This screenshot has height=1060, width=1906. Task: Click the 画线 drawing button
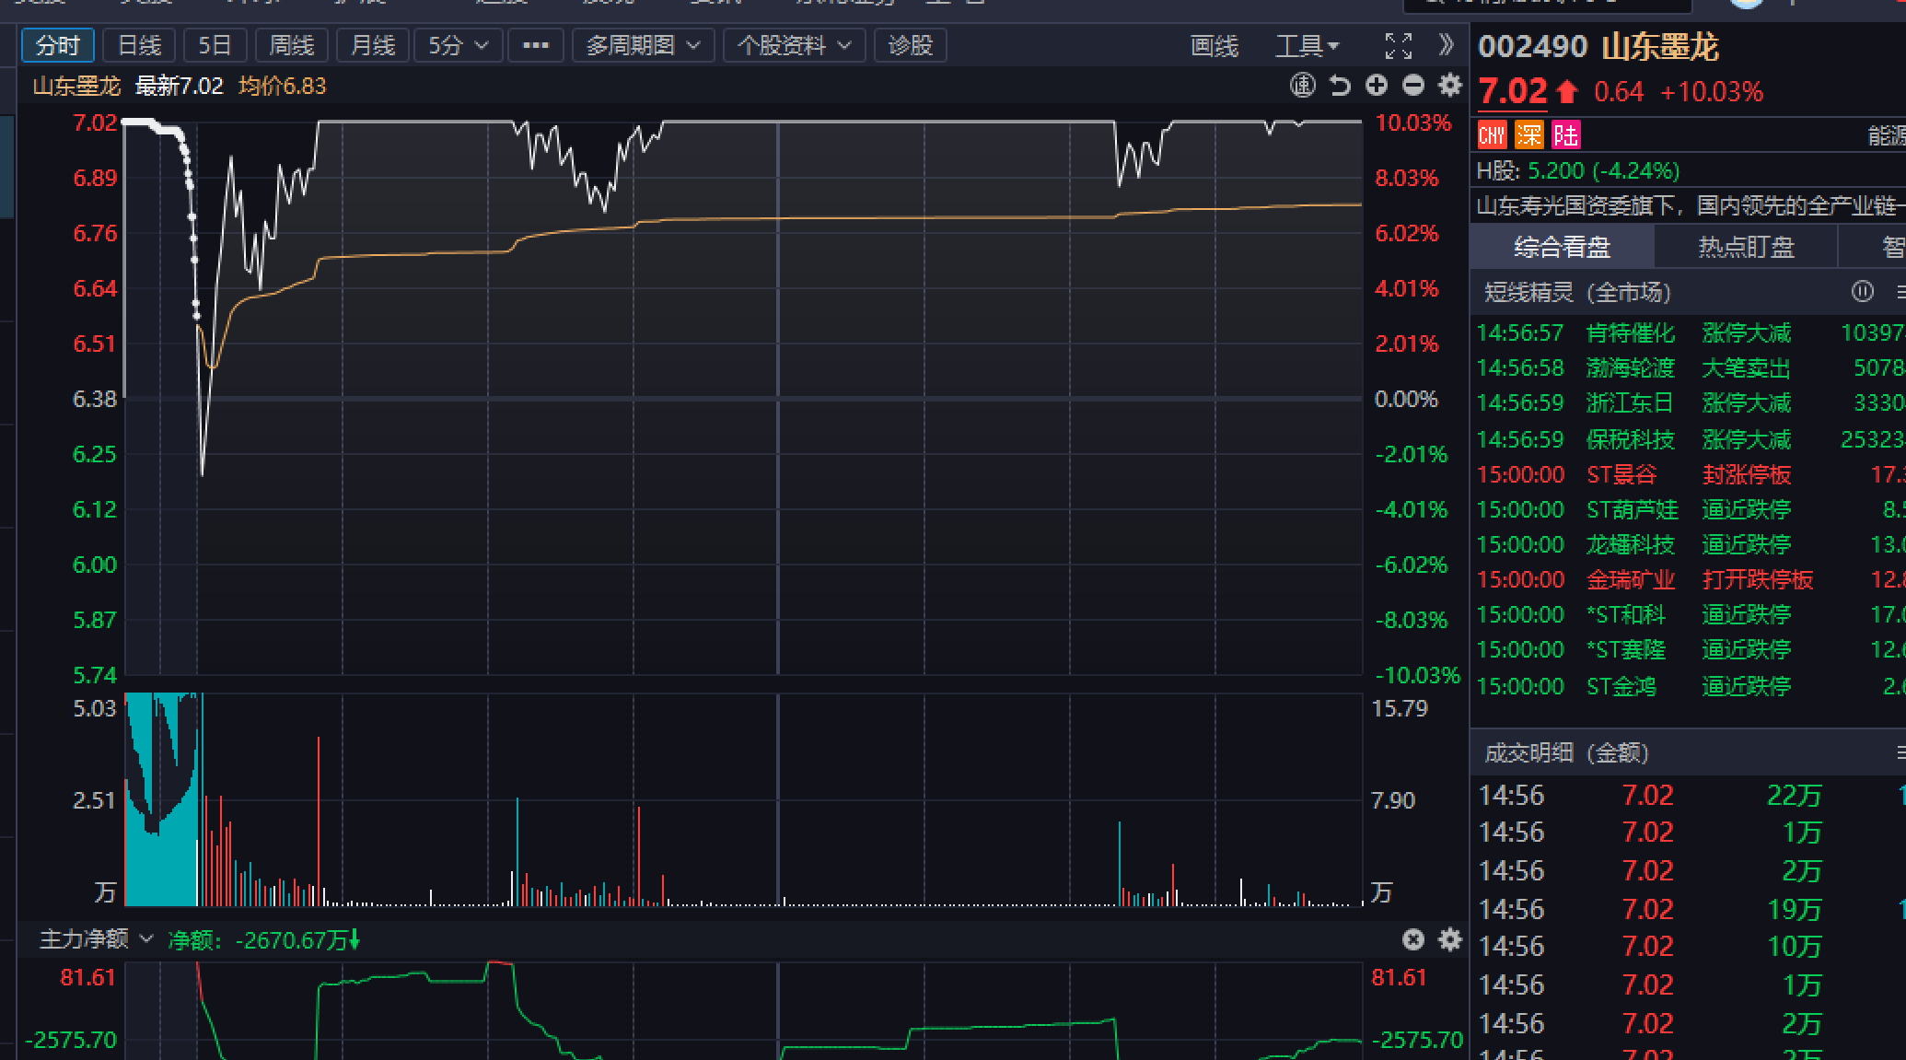[1214, 45]
